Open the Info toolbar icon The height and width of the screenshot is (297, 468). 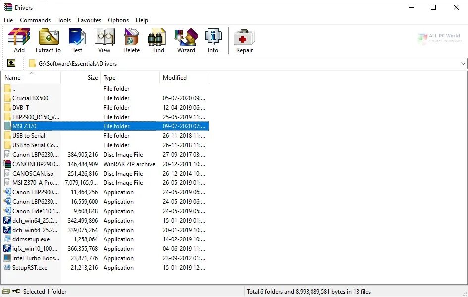pos(213,37)
